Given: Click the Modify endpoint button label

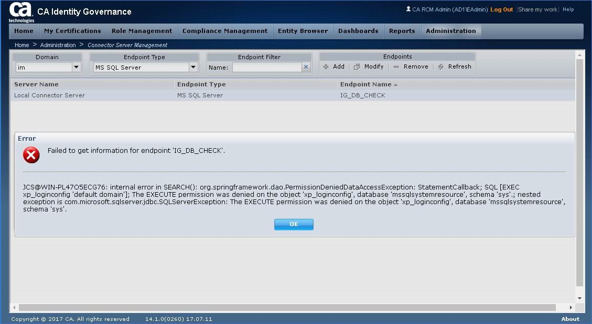Looking at the screenshot, I should [x=374, y=66].
